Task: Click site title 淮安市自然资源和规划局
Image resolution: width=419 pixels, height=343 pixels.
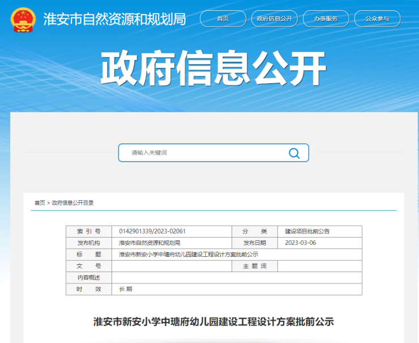Action: point(114,19)
